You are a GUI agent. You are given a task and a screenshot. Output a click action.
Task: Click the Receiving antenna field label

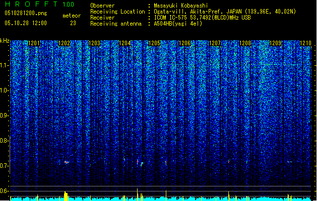coord(116,24)
